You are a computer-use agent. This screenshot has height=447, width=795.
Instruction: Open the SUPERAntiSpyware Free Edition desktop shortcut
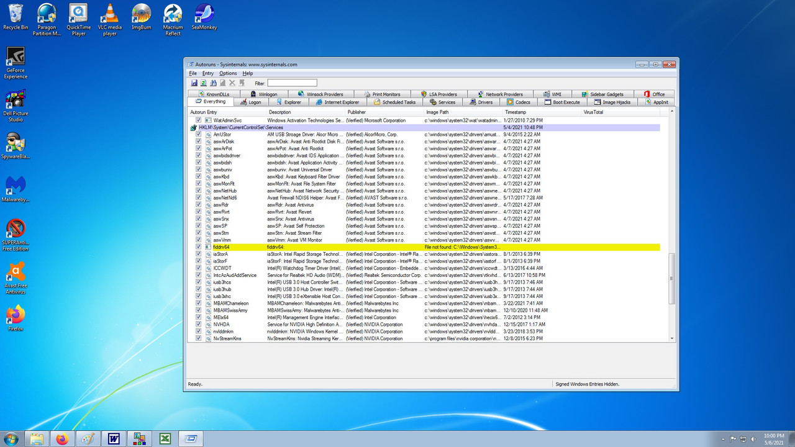click(x=16, y=235)
